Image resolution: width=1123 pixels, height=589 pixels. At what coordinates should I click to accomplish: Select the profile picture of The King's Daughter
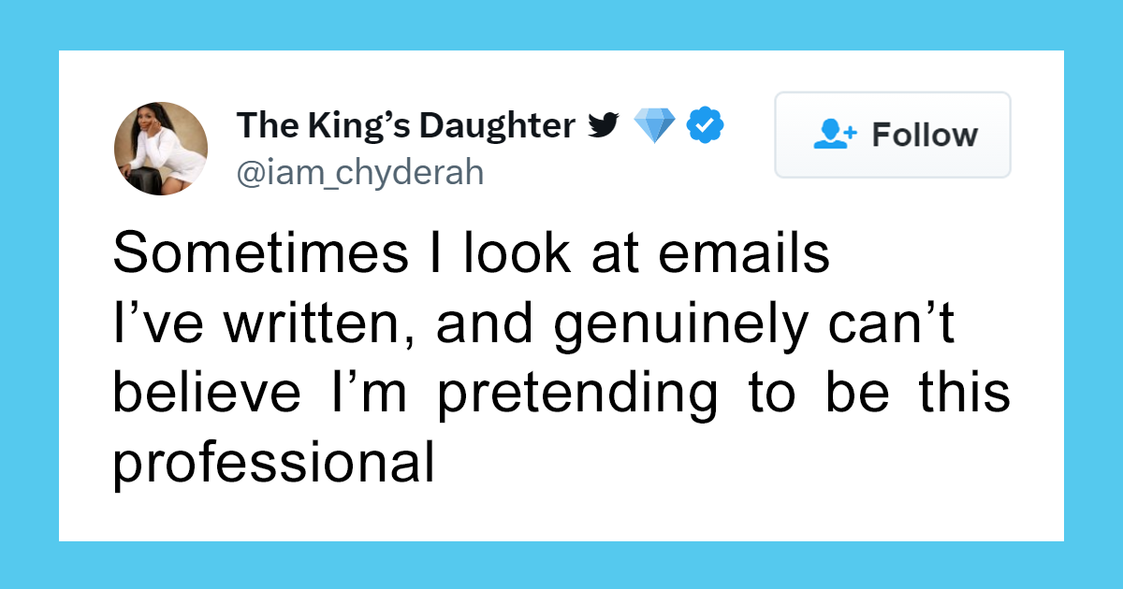(x=160, y=147)
